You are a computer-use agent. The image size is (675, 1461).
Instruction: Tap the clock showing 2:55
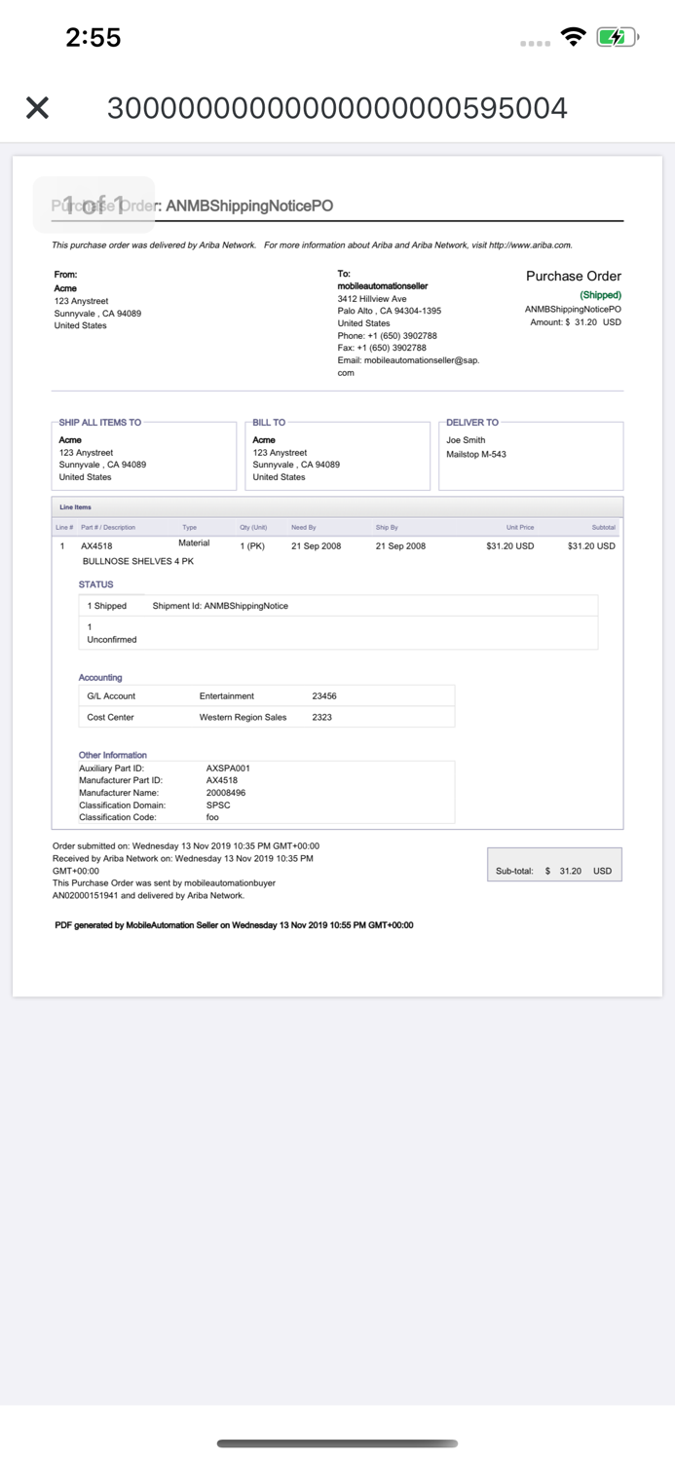tap(96, 37)
